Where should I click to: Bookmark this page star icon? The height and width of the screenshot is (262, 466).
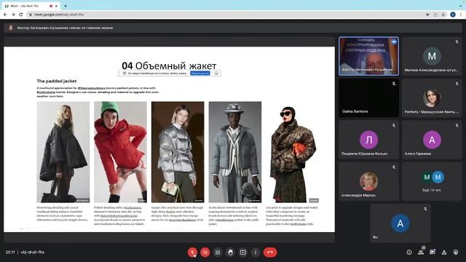pyautogui.click(x=443, y=15)
